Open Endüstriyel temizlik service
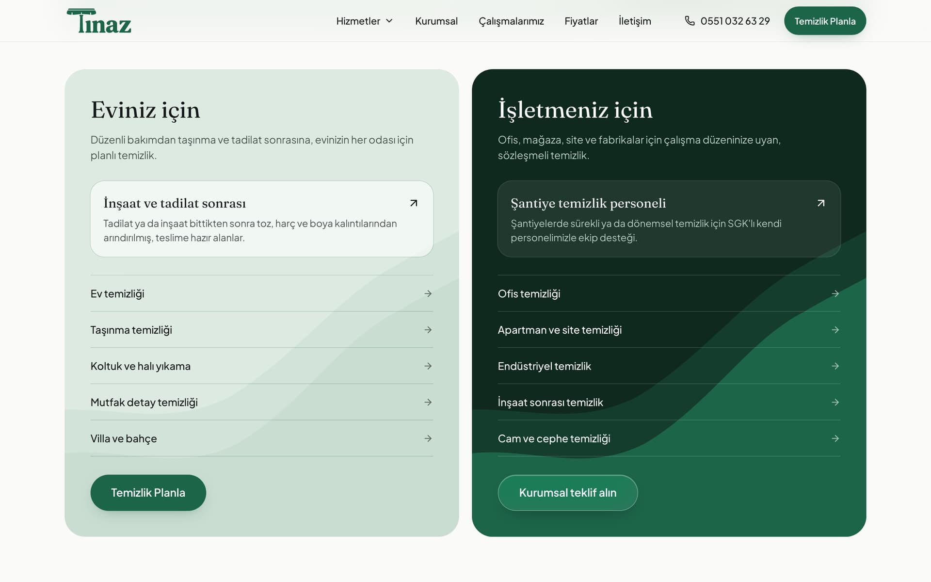 tap(669, 366)
